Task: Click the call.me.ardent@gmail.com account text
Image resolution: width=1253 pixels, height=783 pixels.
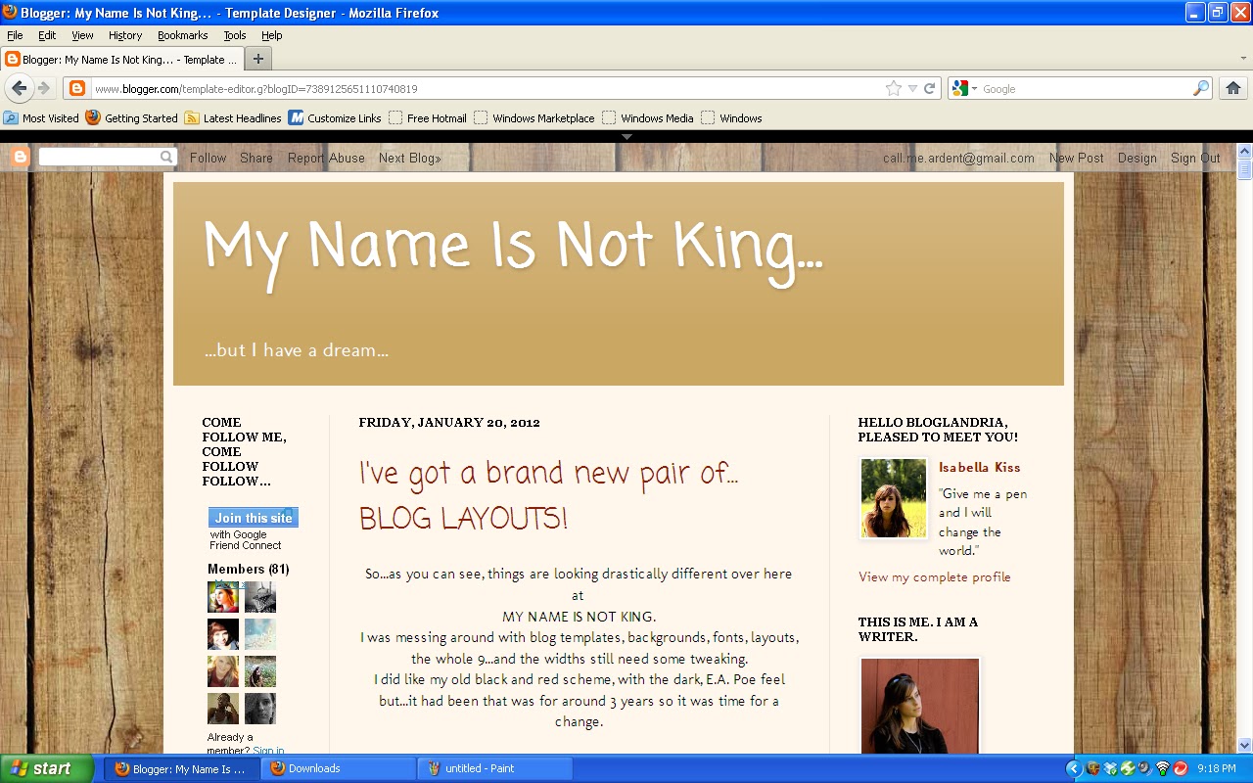Action: 958,158
